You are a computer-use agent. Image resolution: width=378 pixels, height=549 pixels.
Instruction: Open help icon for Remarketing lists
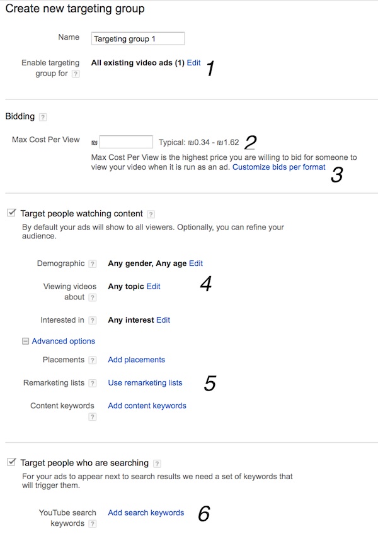(x=92, y=383)
